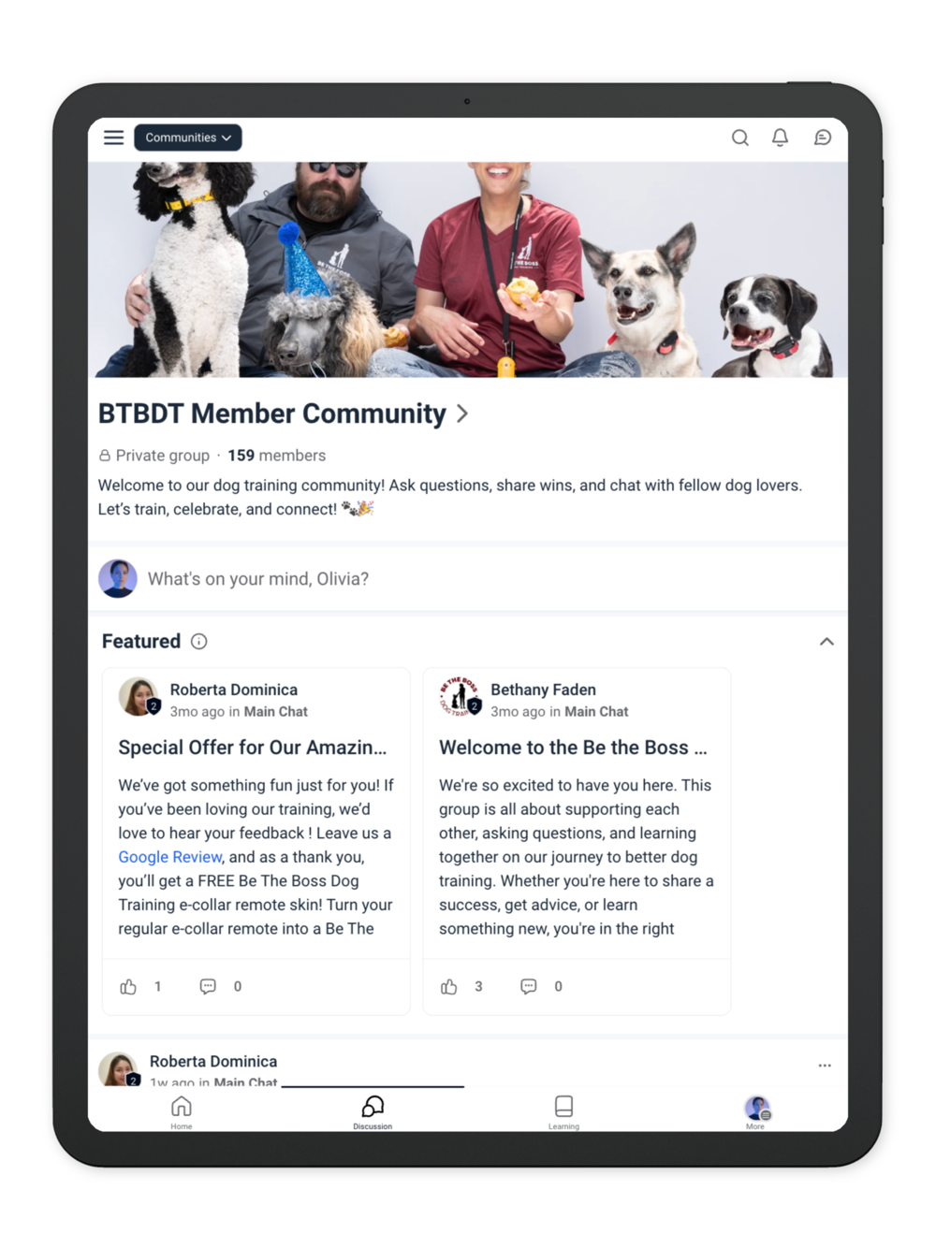The image size is (936, 1248).
Task: Open comments on Welcome post
Action: 529,986
